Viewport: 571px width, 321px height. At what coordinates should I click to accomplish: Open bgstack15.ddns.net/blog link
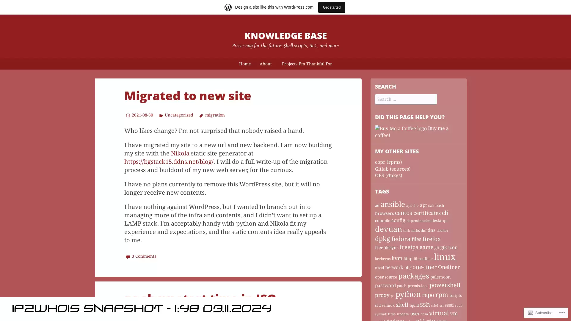[169, 161]
